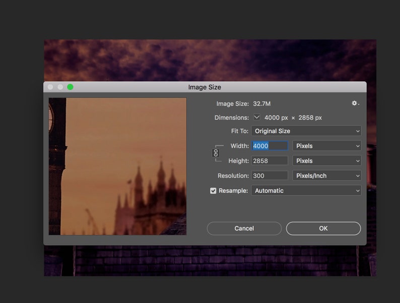Open the Resample method Automatic dropdown
This screenshot has width=400, height=303.
(306, 190)
